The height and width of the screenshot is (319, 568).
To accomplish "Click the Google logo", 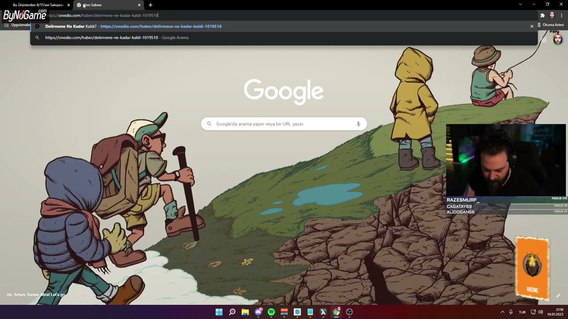I will pos(284,92).
